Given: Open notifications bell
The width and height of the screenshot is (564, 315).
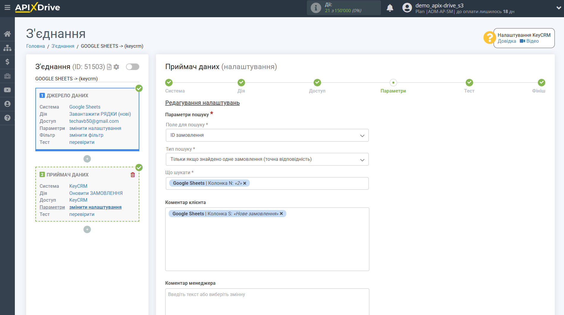Looking at the screenshot, I should click(390, 8).
